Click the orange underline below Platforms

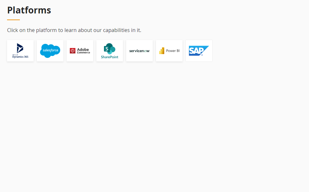(x=13, y=20)
